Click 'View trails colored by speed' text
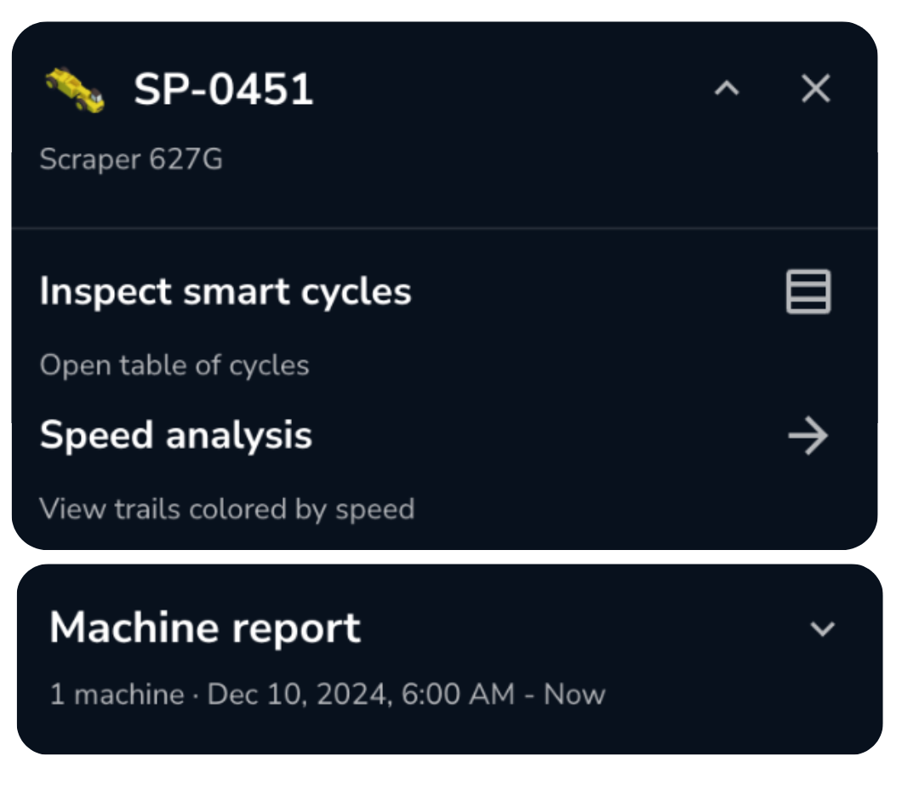Viewport: 902px width, 785px height. [227, 509]
